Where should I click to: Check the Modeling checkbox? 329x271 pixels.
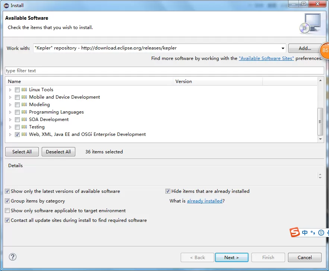coord(17,105)
